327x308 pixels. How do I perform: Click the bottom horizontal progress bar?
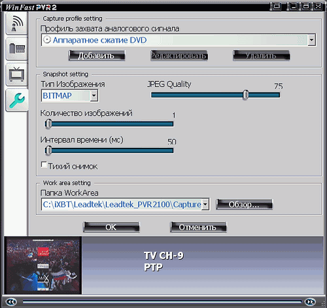pos(162,301)
